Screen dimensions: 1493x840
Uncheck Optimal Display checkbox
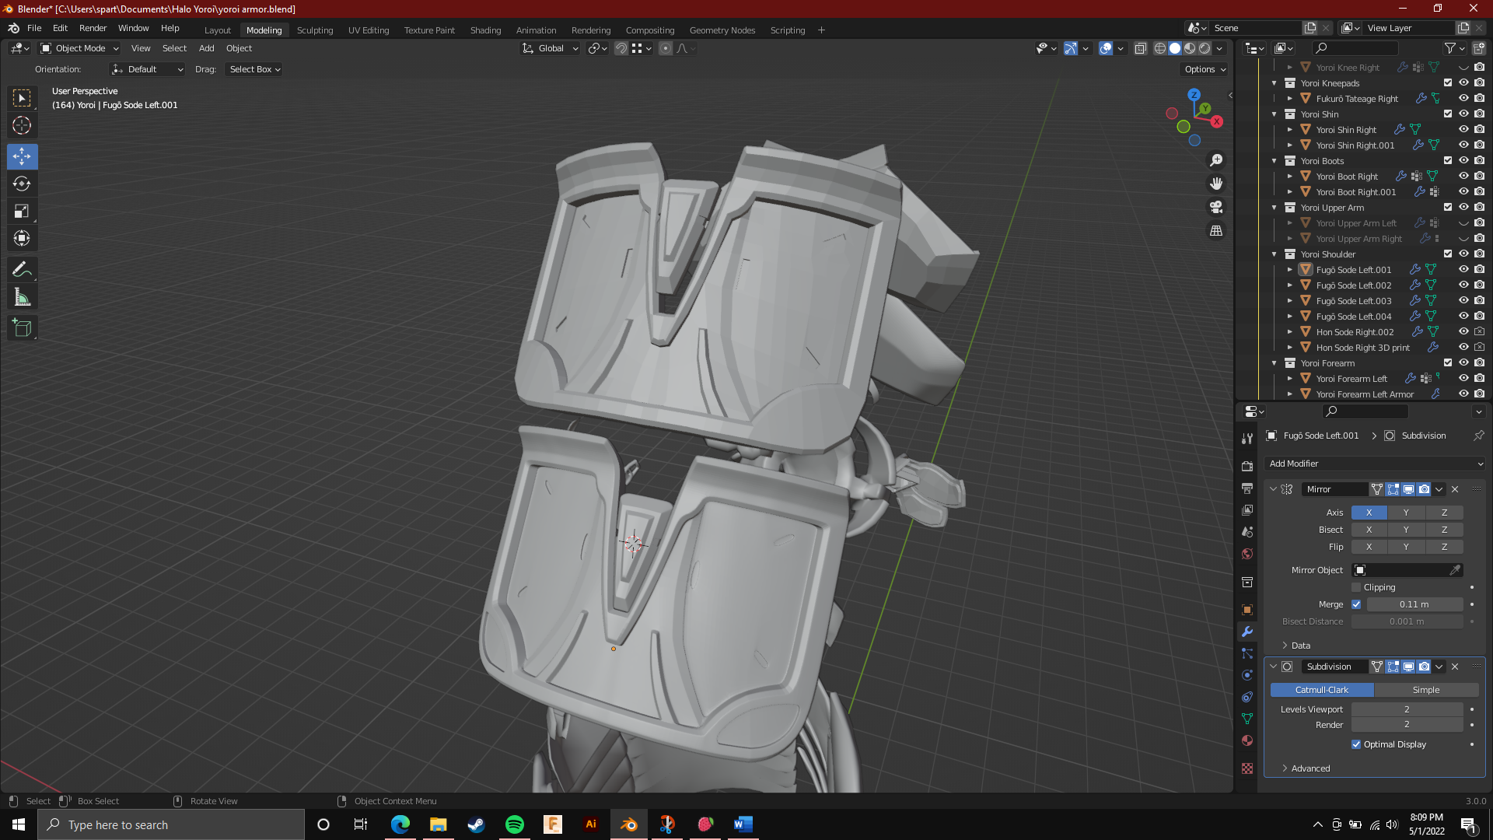coord(1356,744)
